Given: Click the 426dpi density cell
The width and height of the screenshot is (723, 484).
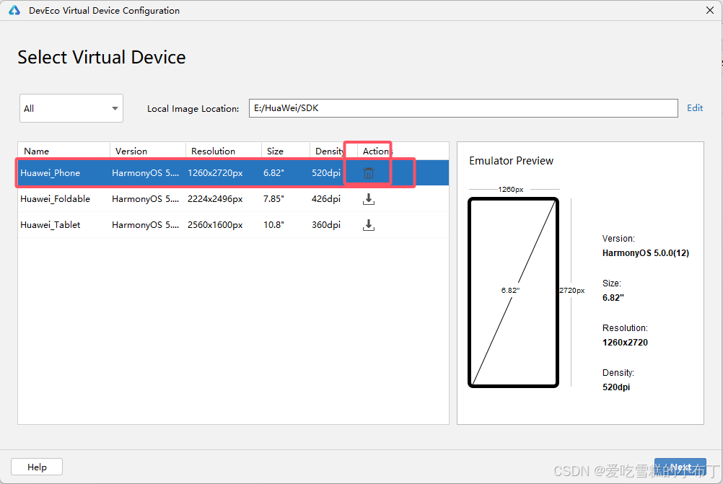Looking at the screenshot, I should click(x=326, y=199).
